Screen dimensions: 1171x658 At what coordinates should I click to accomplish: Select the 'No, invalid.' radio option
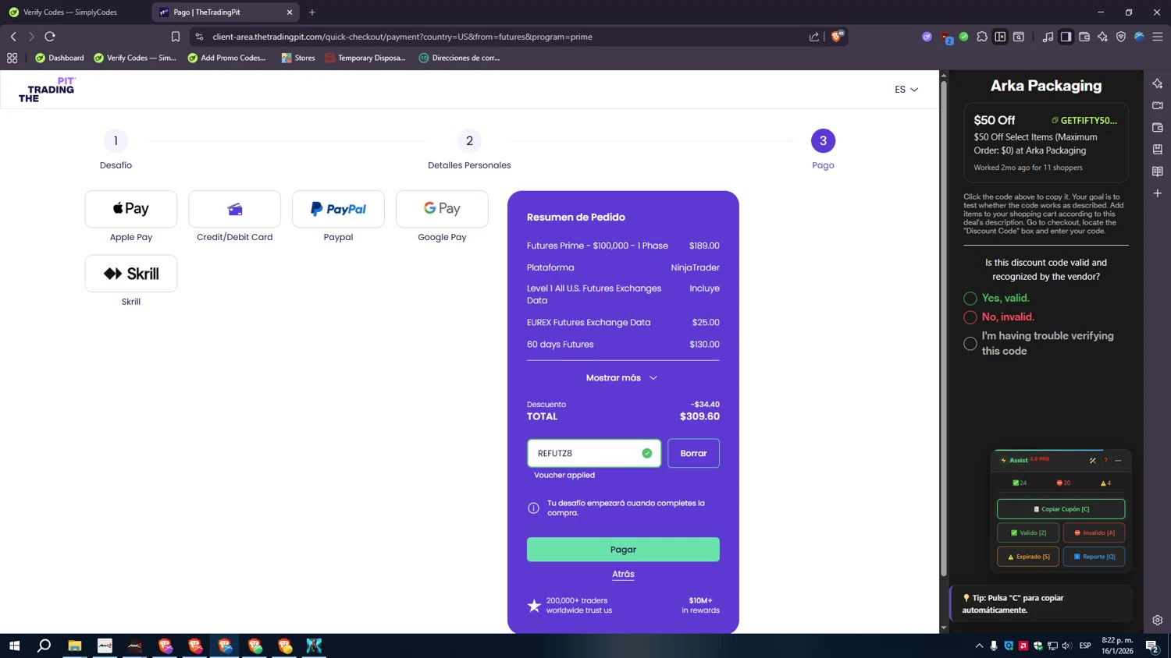970,317
